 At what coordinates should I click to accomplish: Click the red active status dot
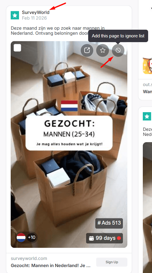[119, 238]
